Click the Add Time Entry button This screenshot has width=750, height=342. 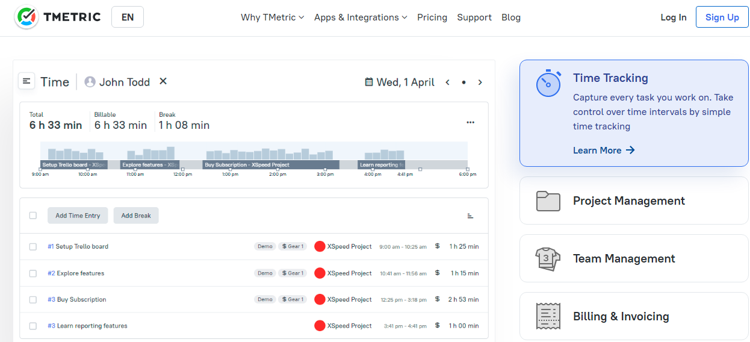[x=78, y=216]
